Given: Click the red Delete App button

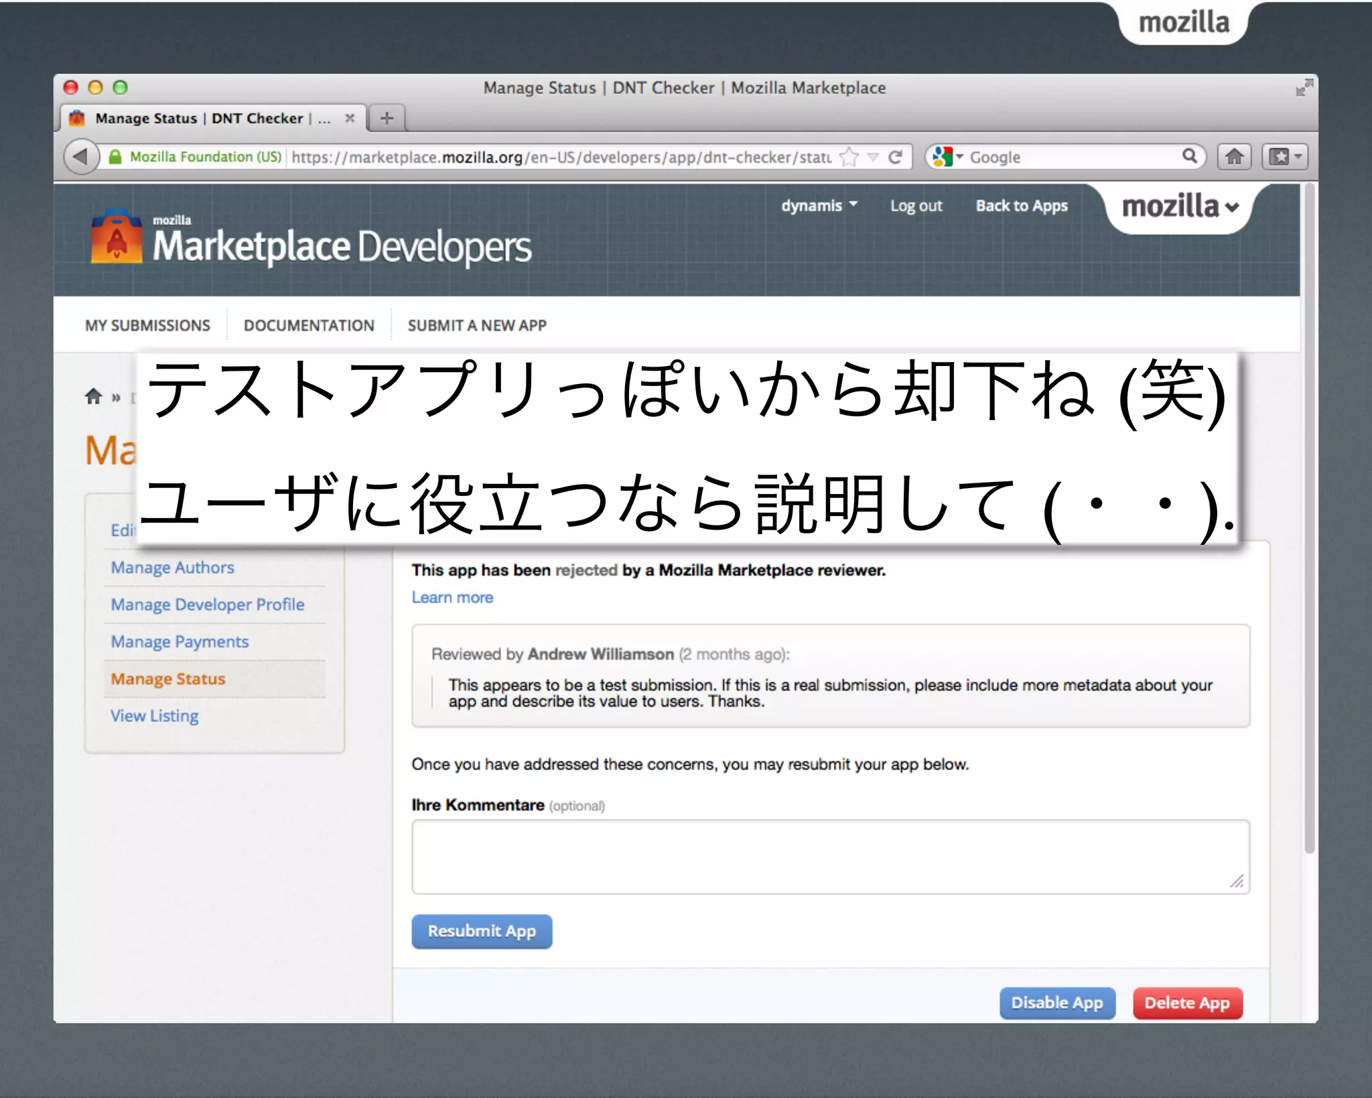Looking at the screenshot, I should click(x=1187, y=1003).
